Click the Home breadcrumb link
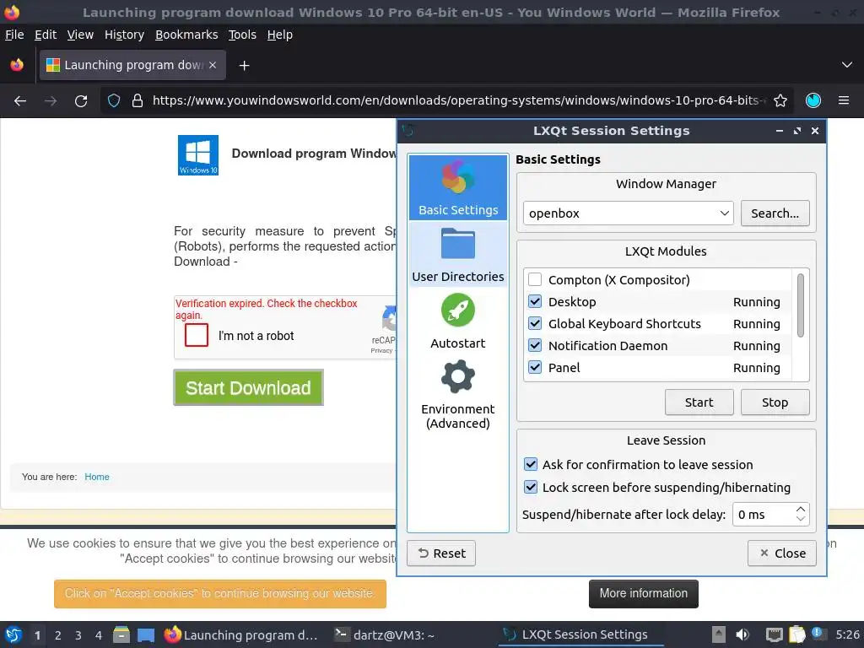Screen dimensions: 864x648 pyautogui.click(x=97, y=477)
